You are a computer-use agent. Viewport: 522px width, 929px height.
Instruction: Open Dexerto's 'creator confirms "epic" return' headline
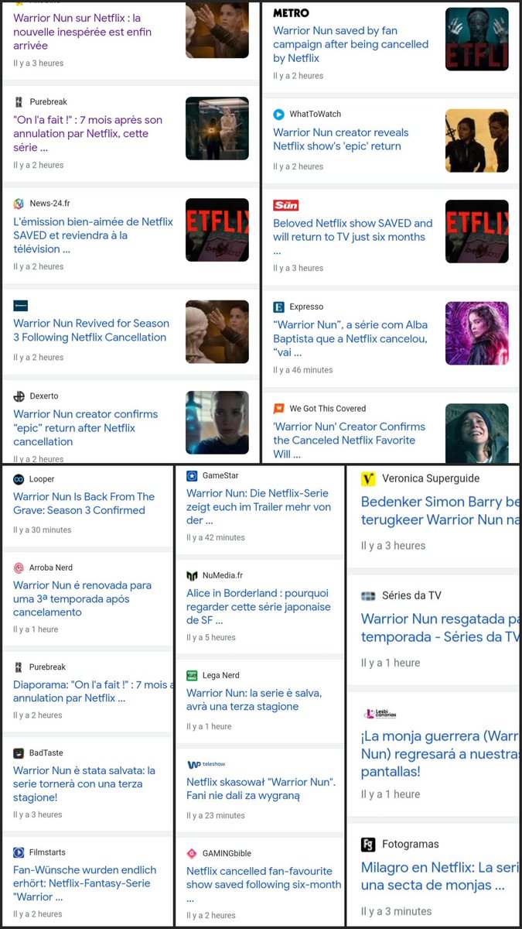tap(85, 427)
